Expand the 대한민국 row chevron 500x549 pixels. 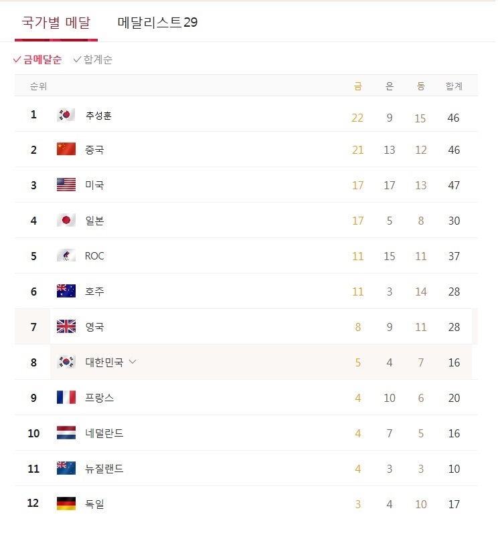pyautogui.click(x=133, y=362)
